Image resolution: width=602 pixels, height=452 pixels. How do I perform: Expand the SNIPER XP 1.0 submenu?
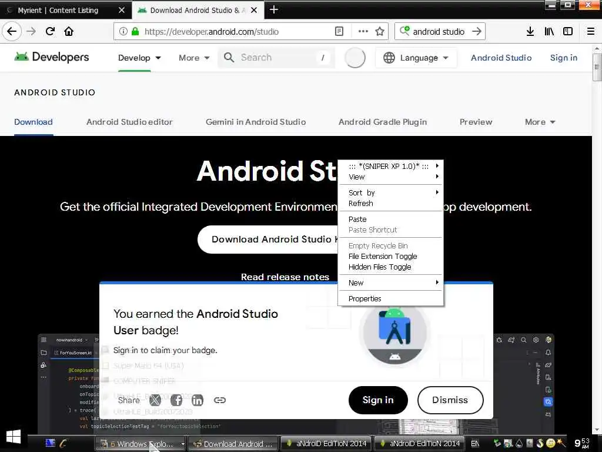390,166
